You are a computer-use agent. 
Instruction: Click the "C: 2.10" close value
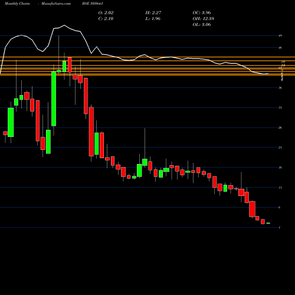point(106,18)
